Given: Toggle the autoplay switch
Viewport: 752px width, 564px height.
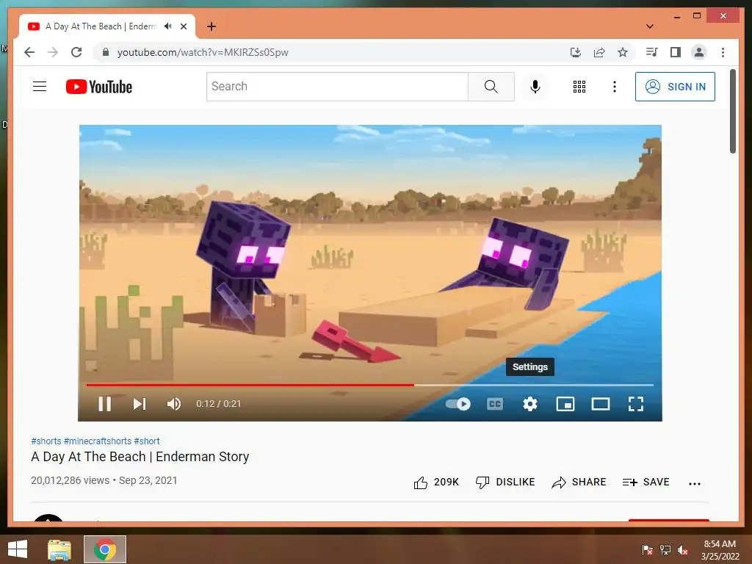Looking at the screenshot, I should tap(458, 404).
